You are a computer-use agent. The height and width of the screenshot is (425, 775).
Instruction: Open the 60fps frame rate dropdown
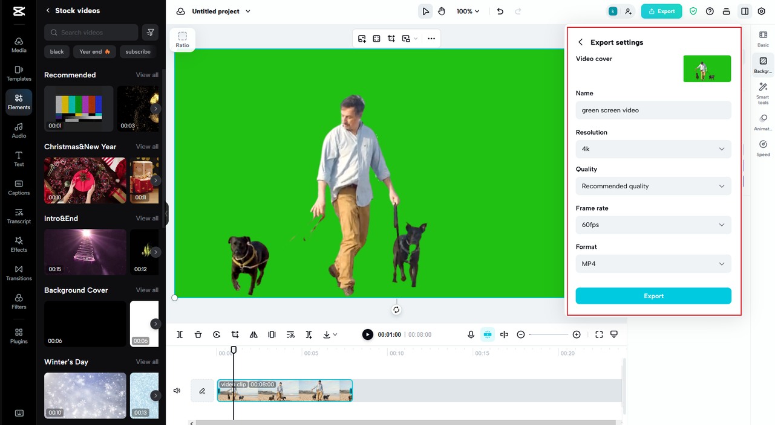pos(653,225)
